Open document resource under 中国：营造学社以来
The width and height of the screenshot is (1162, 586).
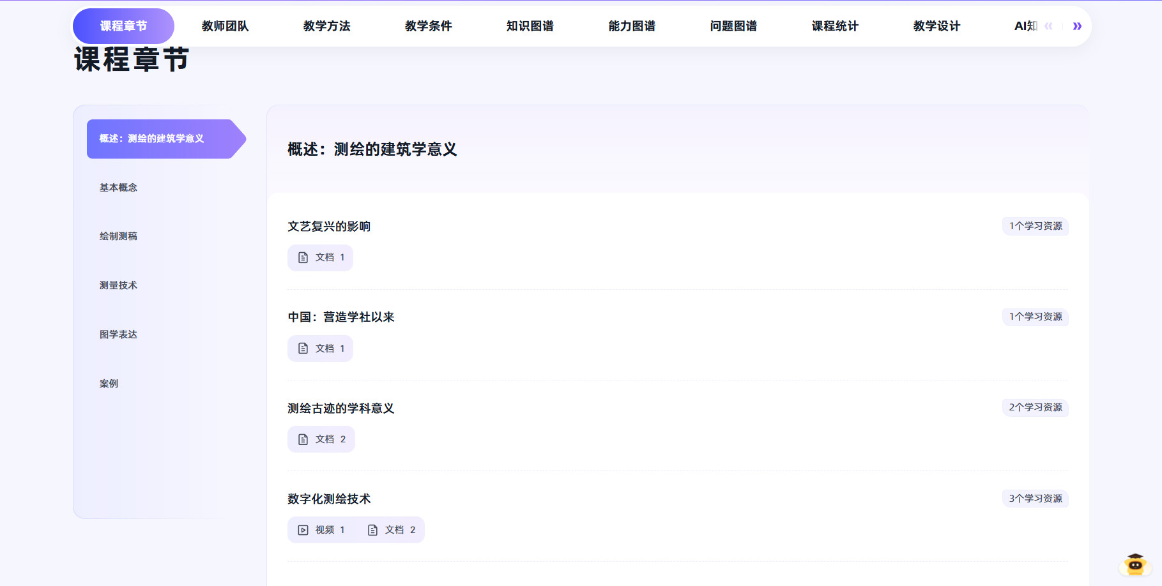click(x=321, y=349)
